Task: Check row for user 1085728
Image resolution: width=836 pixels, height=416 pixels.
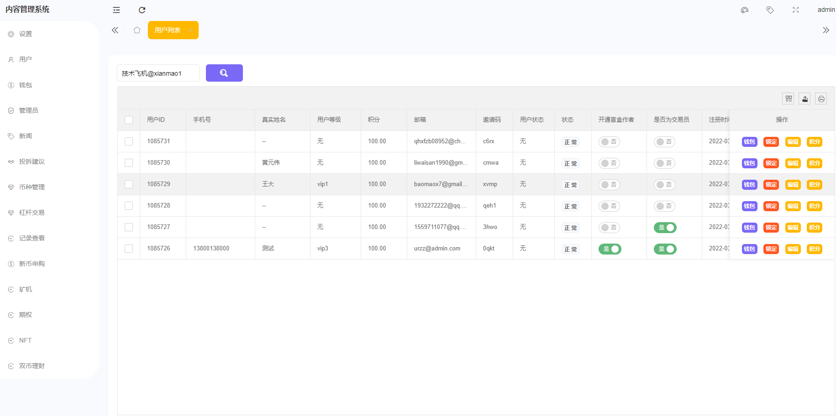Action: click(x=129, y=206)
